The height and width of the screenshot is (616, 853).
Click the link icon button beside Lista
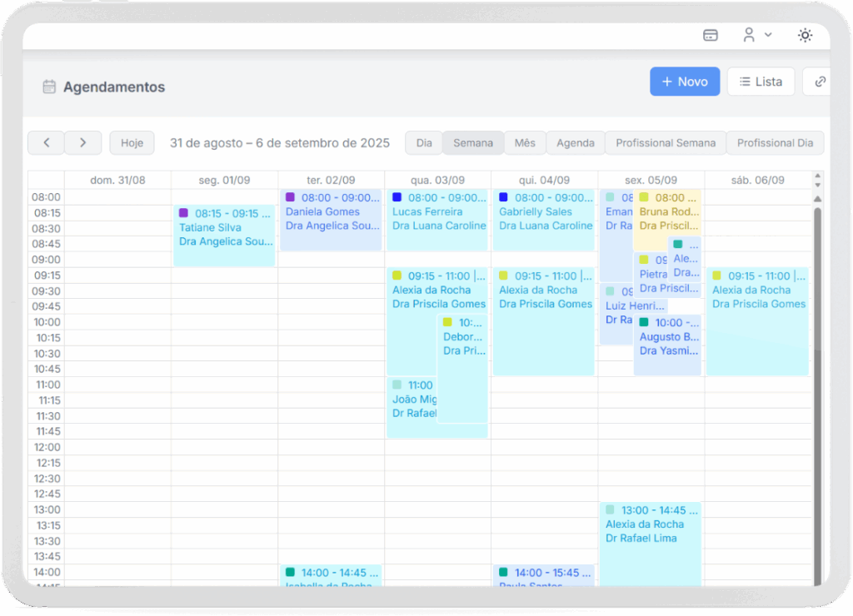tap(820, 82)
